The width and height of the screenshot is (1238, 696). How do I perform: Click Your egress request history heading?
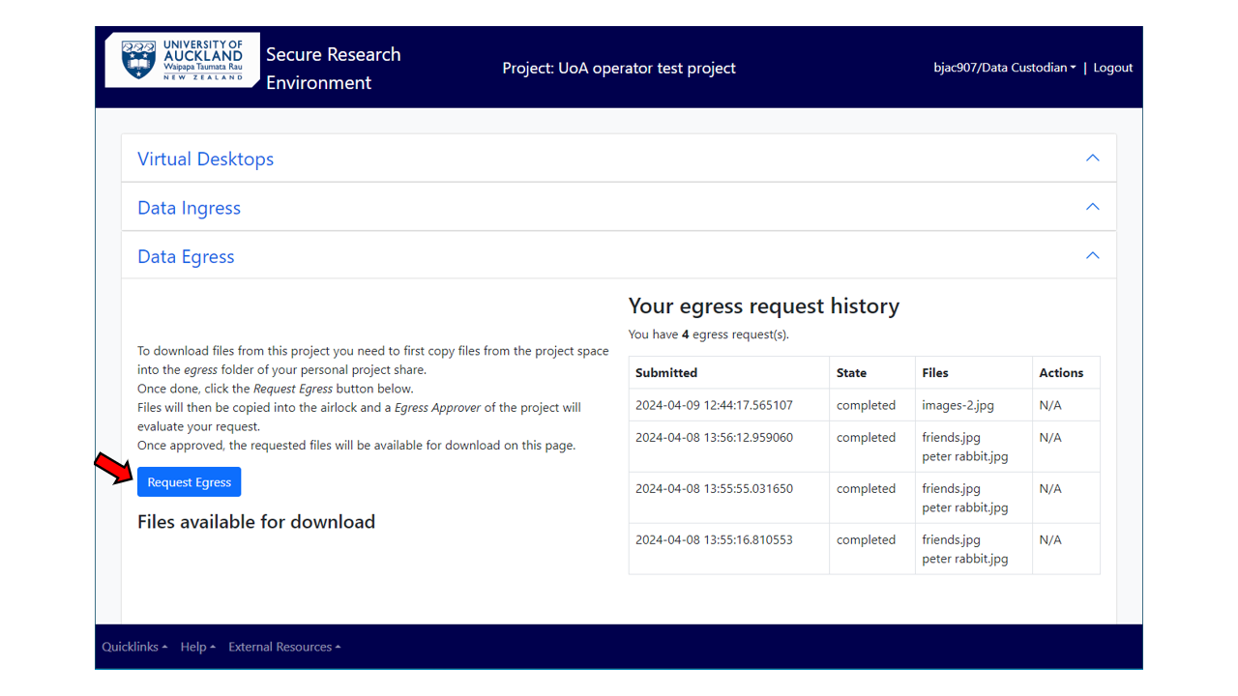[x=764, y=306]
